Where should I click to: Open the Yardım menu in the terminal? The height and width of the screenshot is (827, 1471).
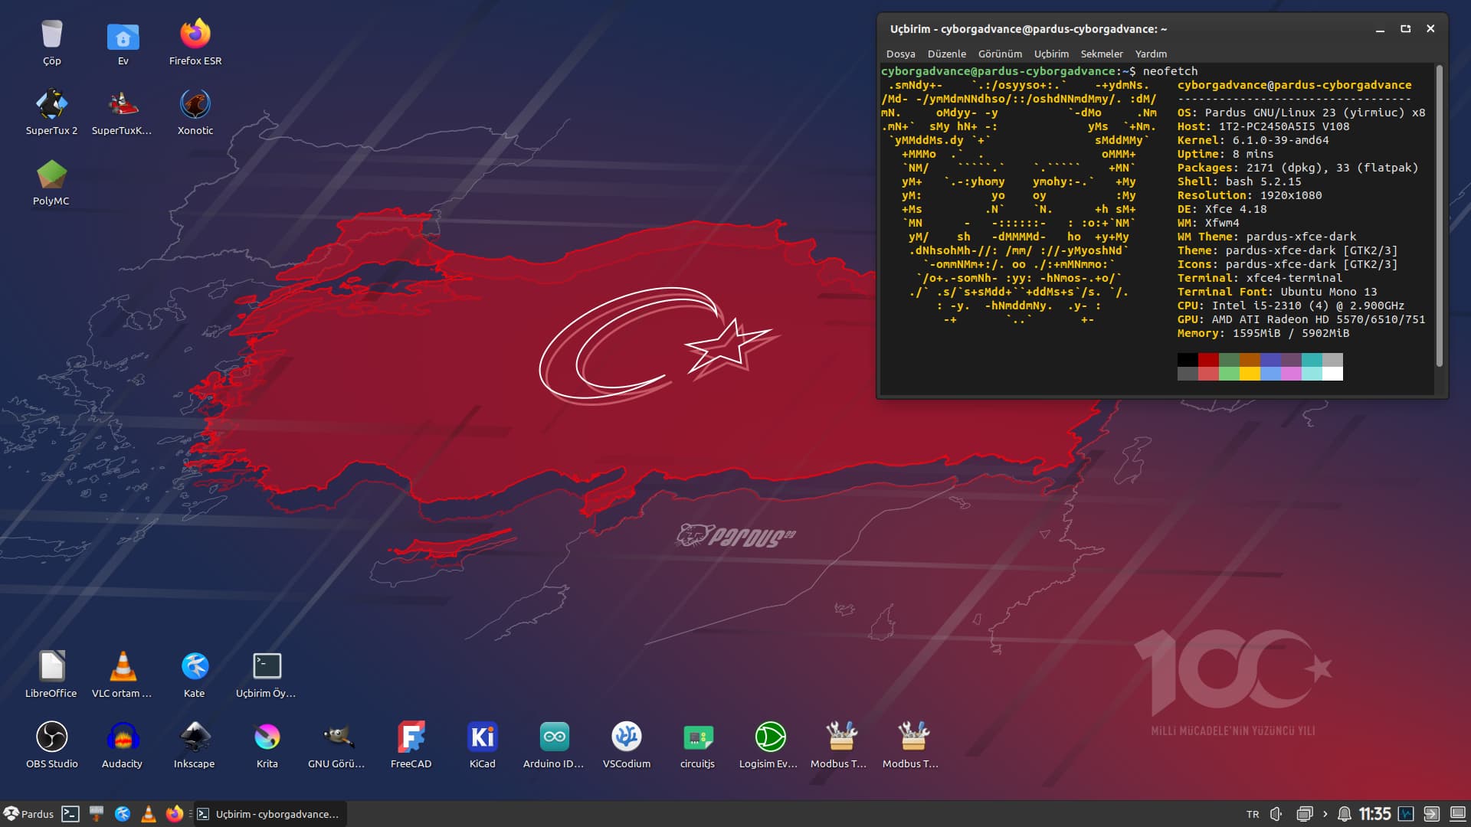tap(1151, 54)
